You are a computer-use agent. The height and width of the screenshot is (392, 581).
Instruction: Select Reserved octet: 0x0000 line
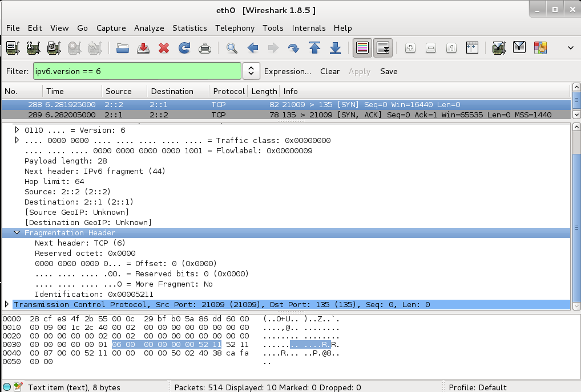point(85,254)
